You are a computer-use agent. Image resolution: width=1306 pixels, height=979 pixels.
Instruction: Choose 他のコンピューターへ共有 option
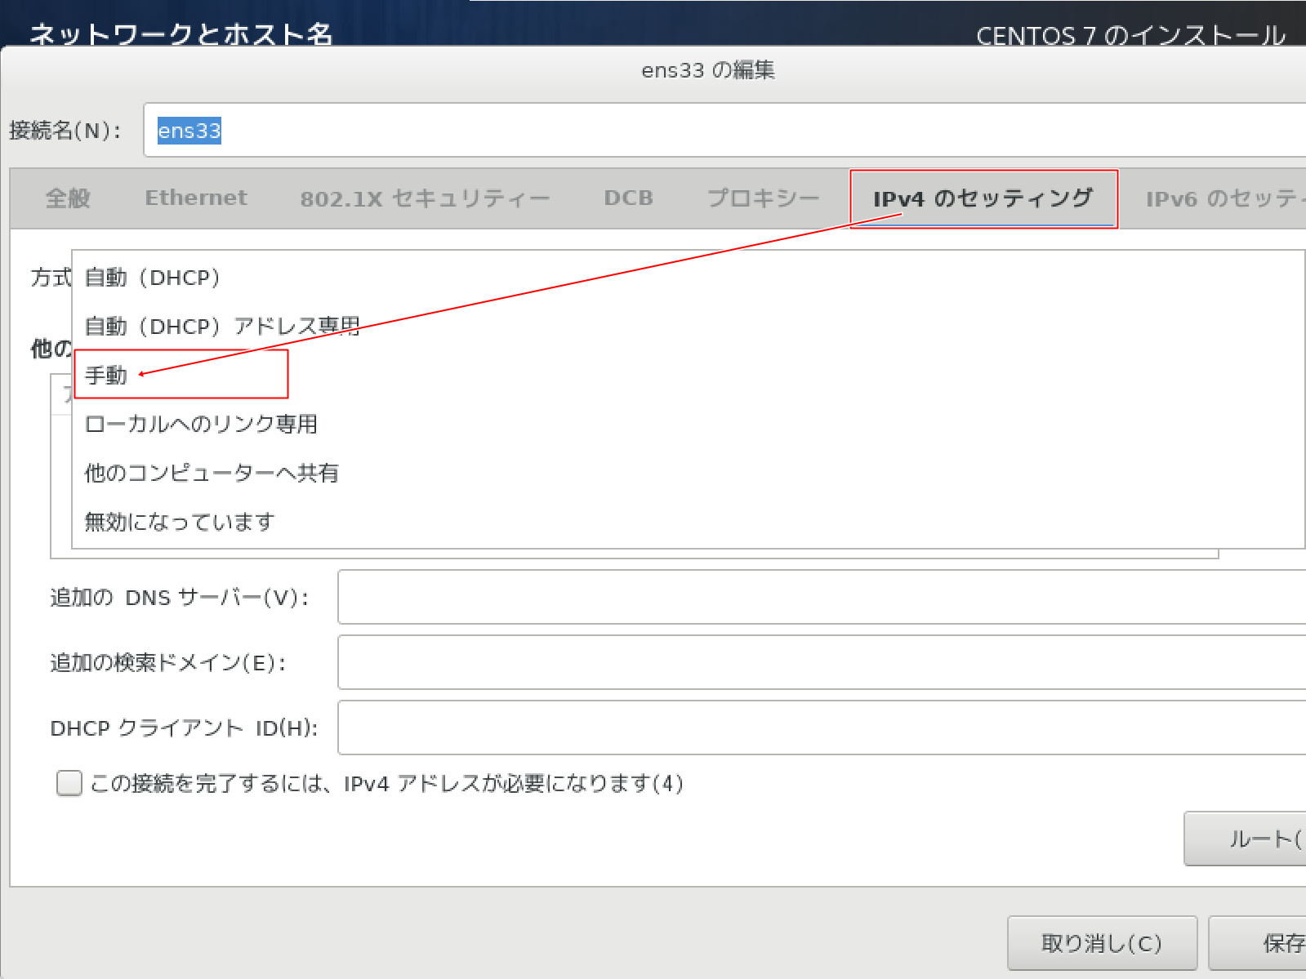pos(212,474)
